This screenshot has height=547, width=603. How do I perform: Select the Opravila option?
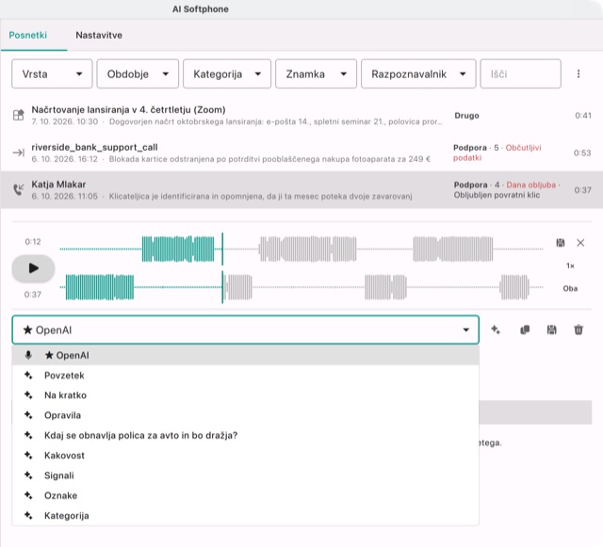(x=245, y=415)
